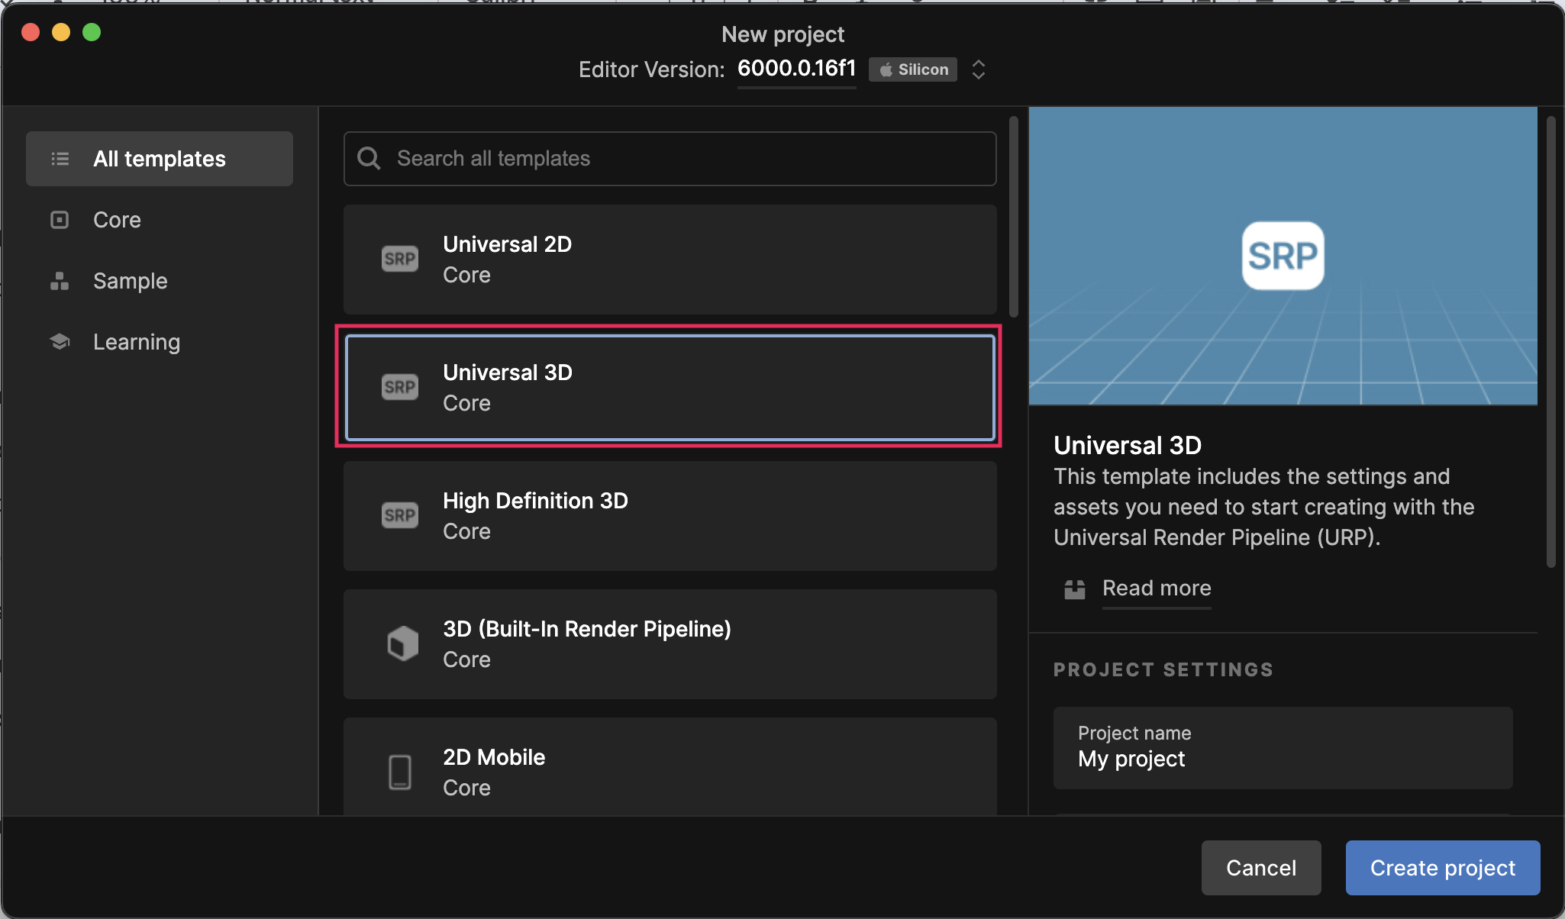Click the All templates list icon

click(x=60, y=159)
